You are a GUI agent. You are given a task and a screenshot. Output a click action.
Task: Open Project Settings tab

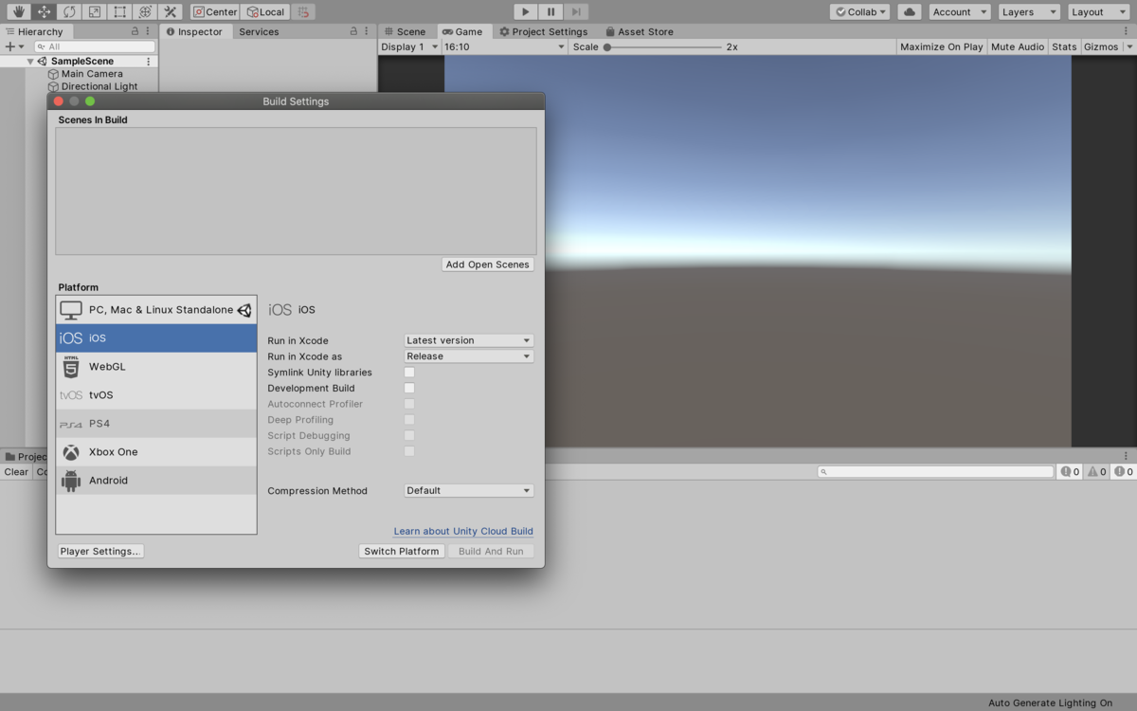(x=544, y=31)
